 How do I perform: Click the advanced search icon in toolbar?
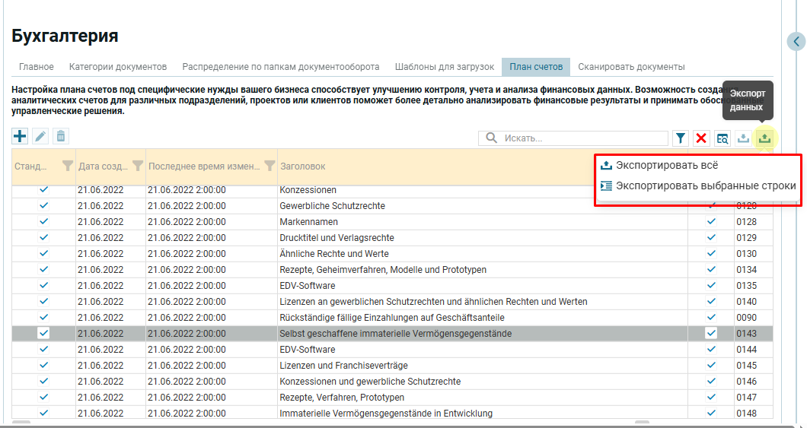[722, 138]
